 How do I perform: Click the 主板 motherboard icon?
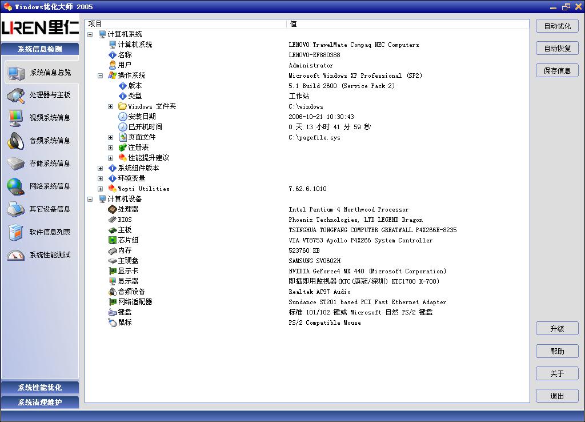(x=113, y=230)
